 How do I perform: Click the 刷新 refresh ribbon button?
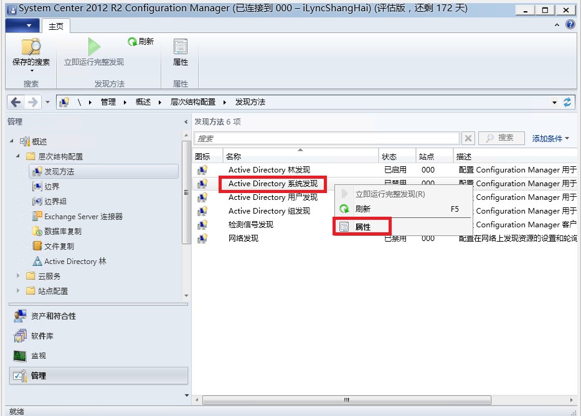click(x=141, y=42)
